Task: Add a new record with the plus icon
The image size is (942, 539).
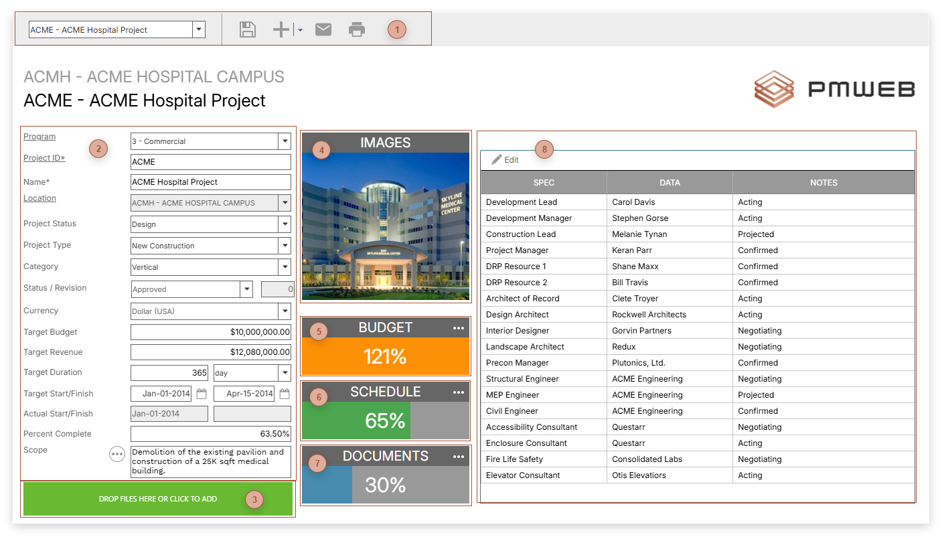Action: pos(279,29)
